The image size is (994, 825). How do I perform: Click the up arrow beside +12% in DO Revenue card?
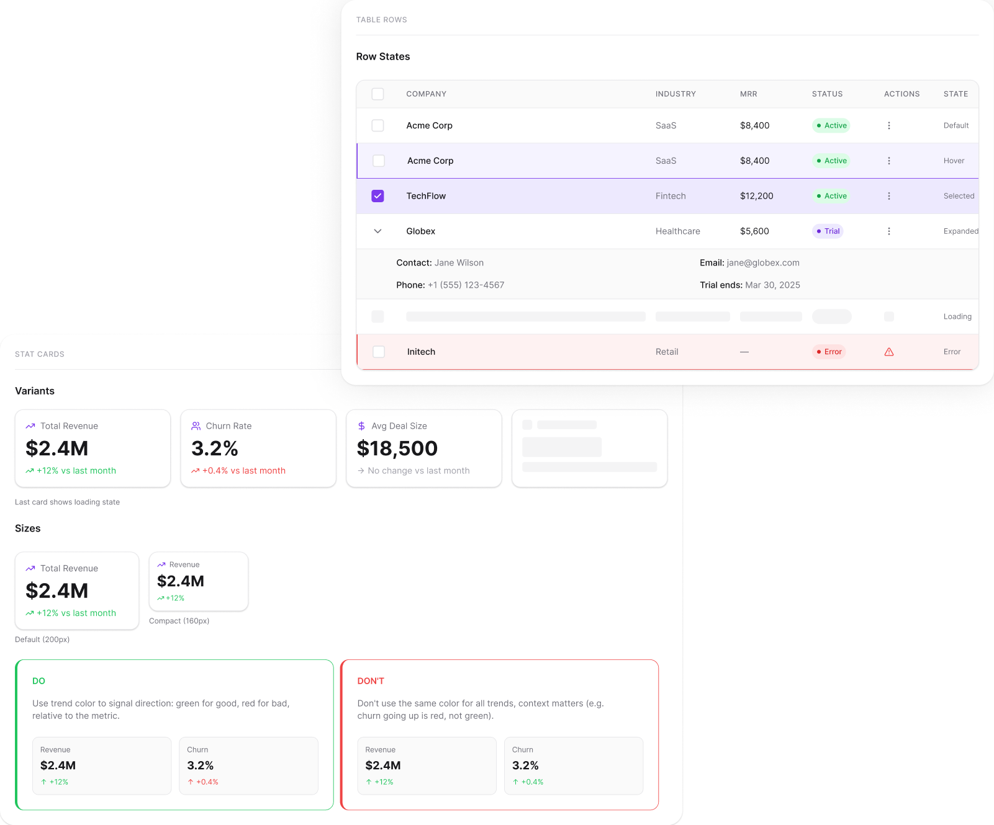click(43, 782)
